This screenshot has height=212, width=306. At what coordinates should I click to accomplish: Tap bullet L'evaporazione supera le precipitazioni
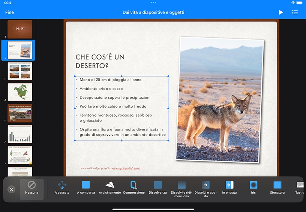115,98
